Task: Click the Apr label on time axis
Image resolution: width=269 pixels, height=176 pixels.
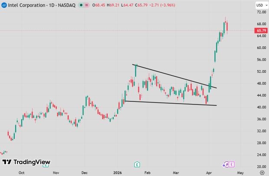Action: click(209, 173)
